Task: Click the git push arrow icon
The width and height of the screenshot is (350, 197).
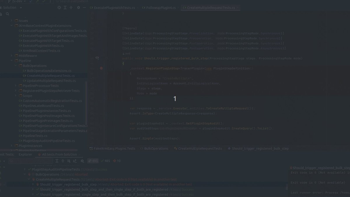Action: click(x=37, y=1)
